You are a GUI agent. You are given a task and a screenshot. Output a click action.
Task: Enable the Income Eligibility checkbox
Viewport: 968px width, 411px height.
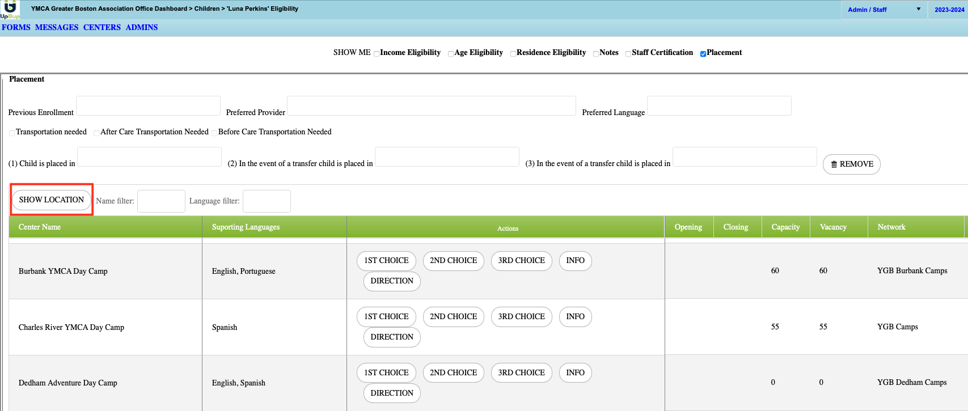click(377, 54)
